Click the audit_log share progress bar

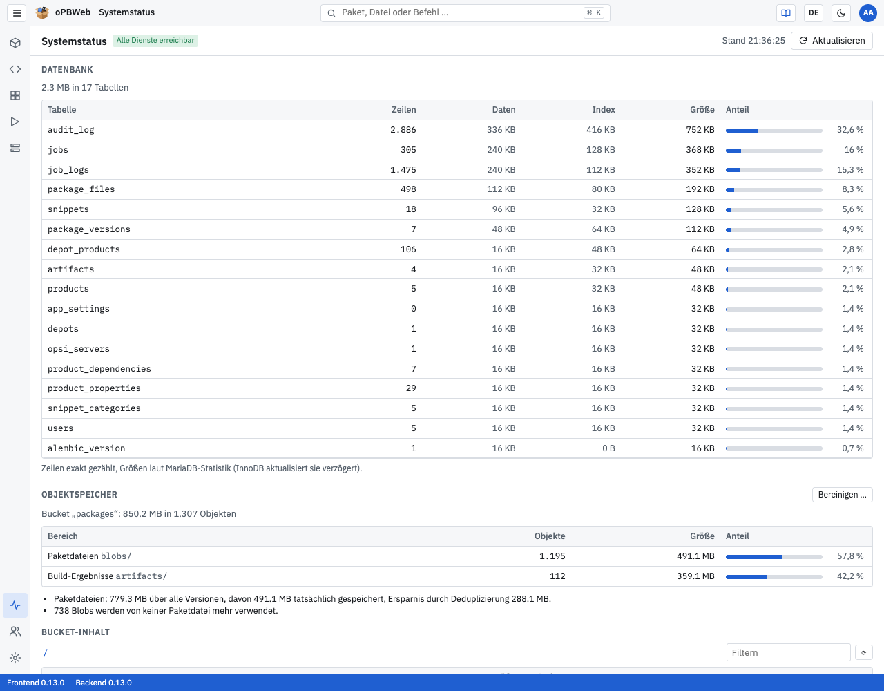(773, 130)
